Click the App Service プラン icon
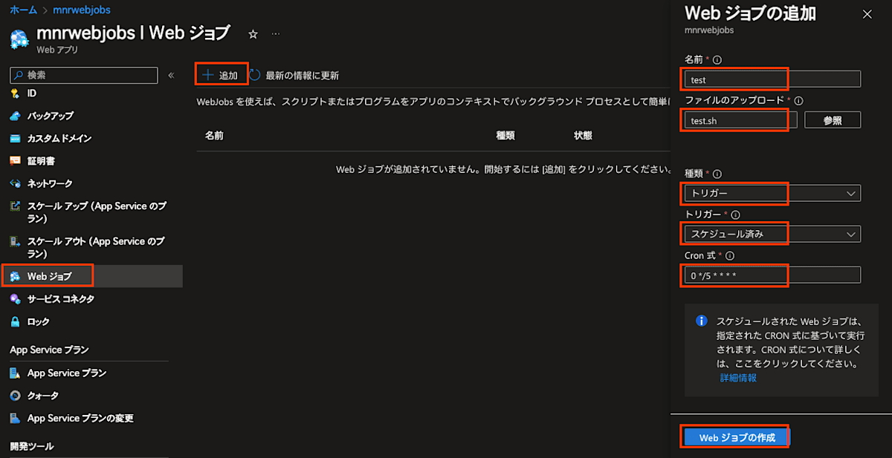 tap(15, 373)
